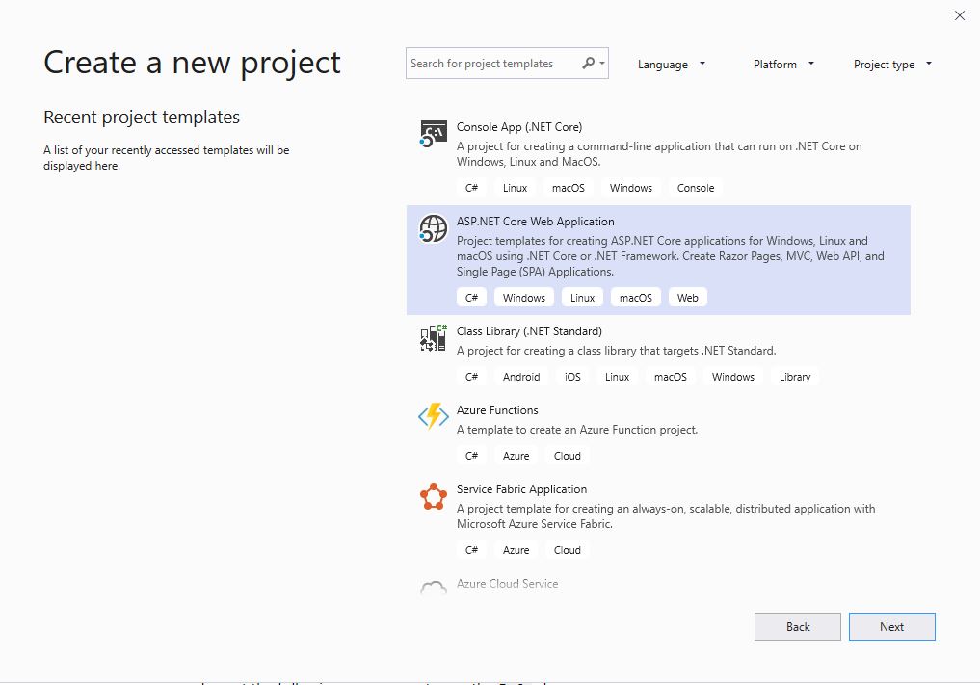This screenshot has width=980, height=685.
Task: Select Service Fabric Application template title
Action: click(x=522, y=489)
